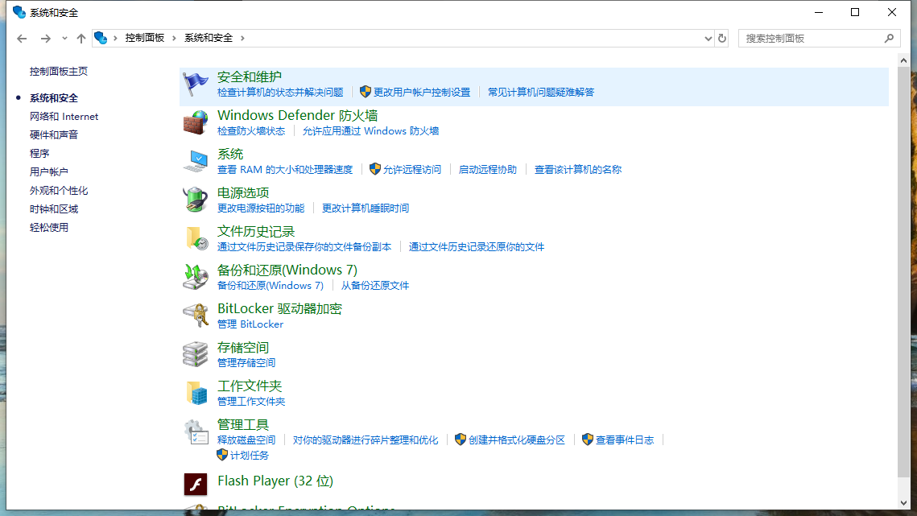Click 更改计算机睡眠时间 link
The height and width of the screenshot is (516, 917).
point(366,208)
